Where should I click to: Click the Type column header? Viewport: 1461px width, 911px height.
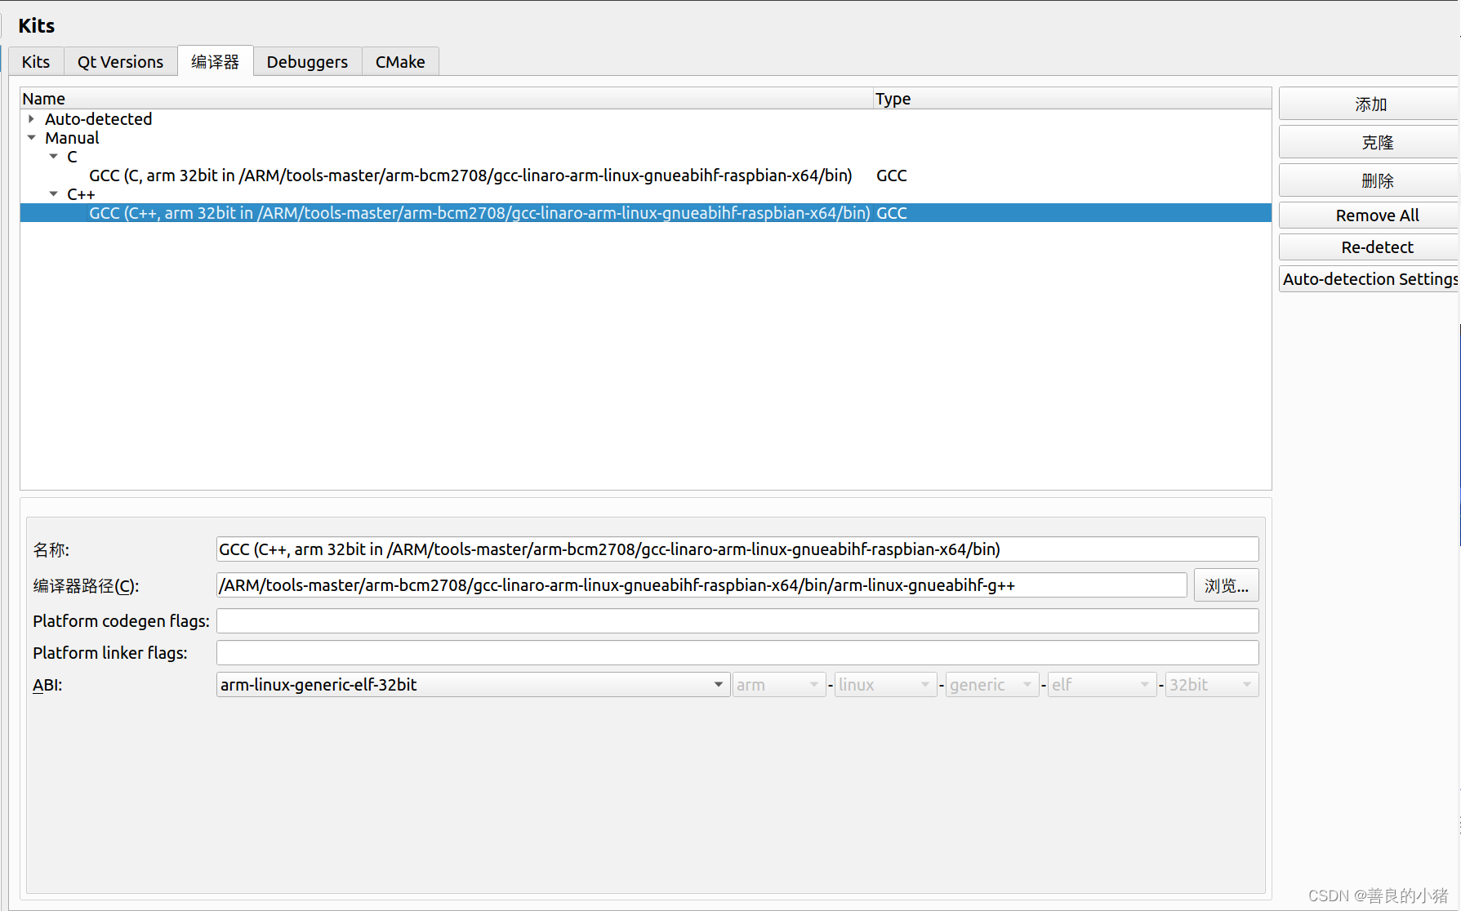click(1072, 99)
